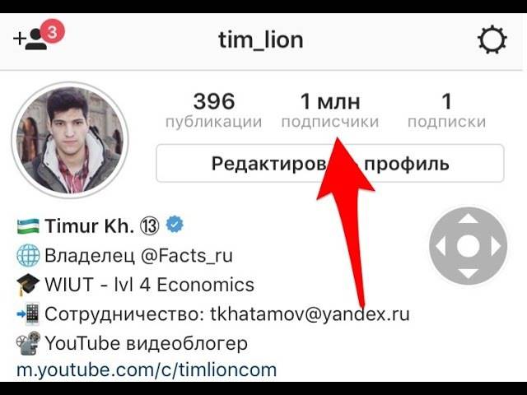This screenshot has width=527, height=395.
Task: Tap the left arrow on gray directional pad
Action: click(441, 246)
